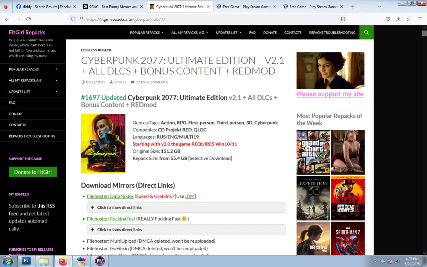Reload the page with the refresh icon
The image size is (427, 267).
click(x=28, y=19)
